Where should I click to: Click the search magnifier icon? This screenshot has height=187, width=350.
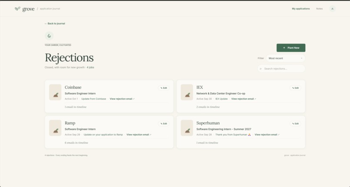[x=261, y=69]
